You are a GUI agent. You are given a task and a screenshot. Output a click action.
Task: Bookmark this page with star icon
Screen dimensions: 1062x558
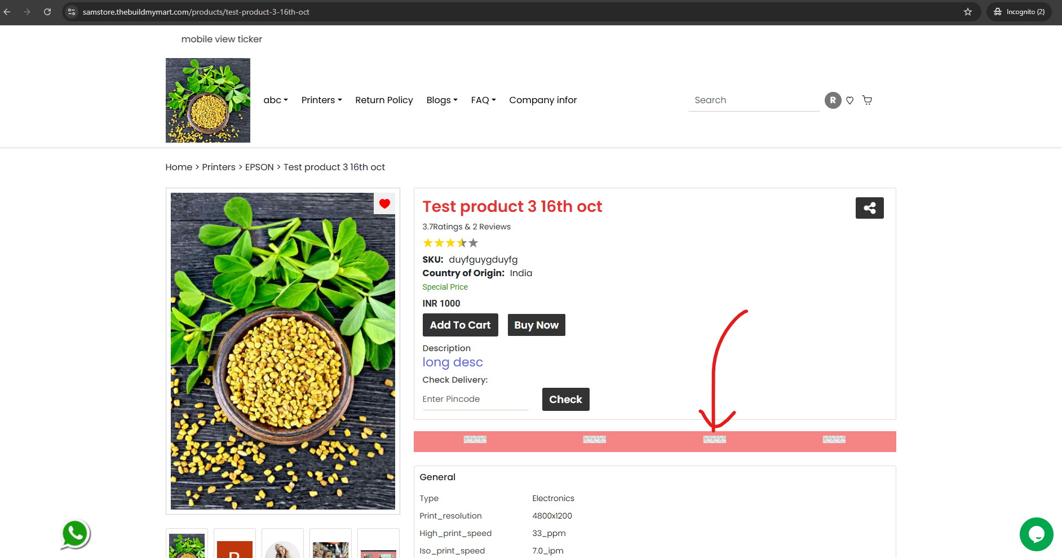[968, 12]
